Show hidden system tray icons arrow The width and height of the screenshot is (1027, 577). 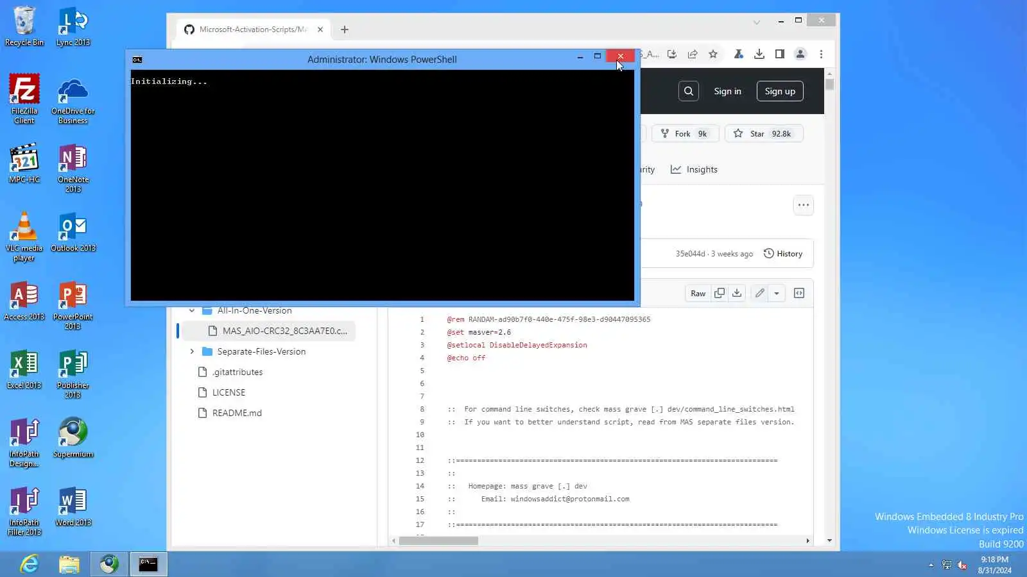click(x=931, y=565)
